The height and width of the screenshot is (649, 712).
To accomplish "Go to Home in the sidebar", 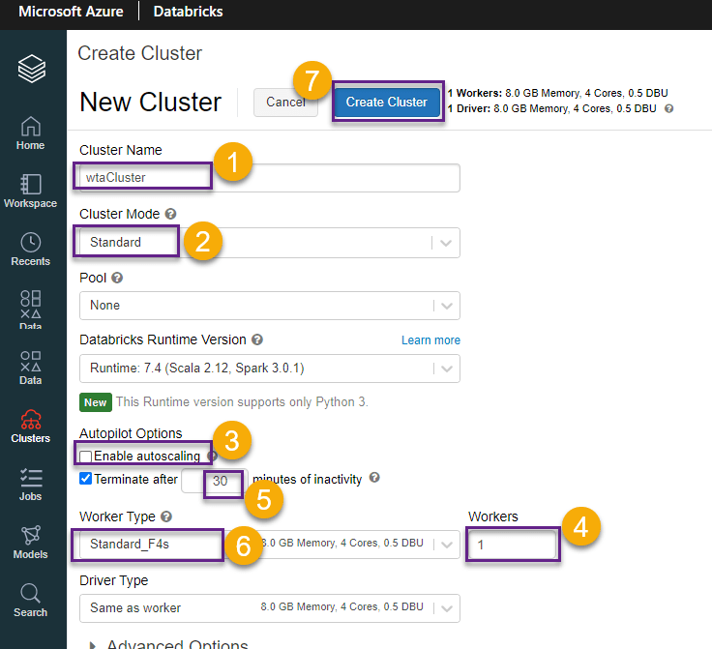I will pyautogui.click(x=31, y=133).
